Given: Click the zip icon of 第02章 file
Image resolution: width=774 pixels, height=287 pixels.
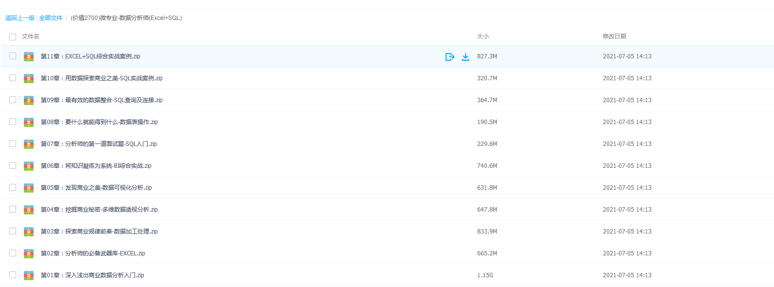Looking at the screenshot, I should click(29, 253).
